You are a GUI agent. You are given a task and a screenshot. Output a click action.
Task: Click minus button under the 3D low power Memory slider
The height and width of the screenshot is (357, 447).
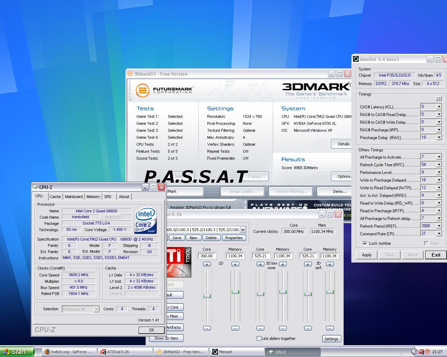[x=283, y=328]
